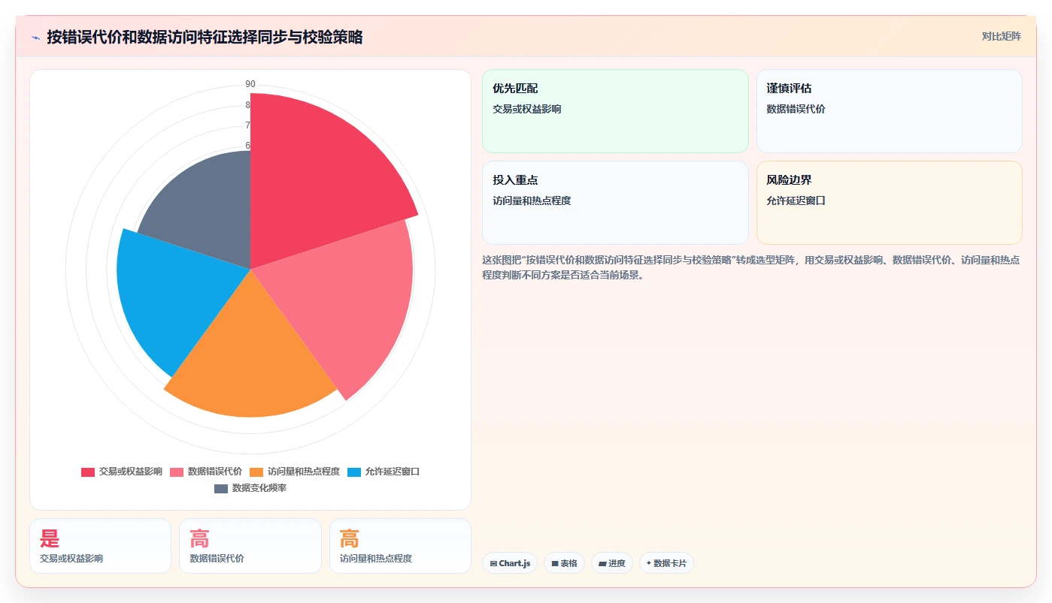Open the 谨慎评估 card

889,111
